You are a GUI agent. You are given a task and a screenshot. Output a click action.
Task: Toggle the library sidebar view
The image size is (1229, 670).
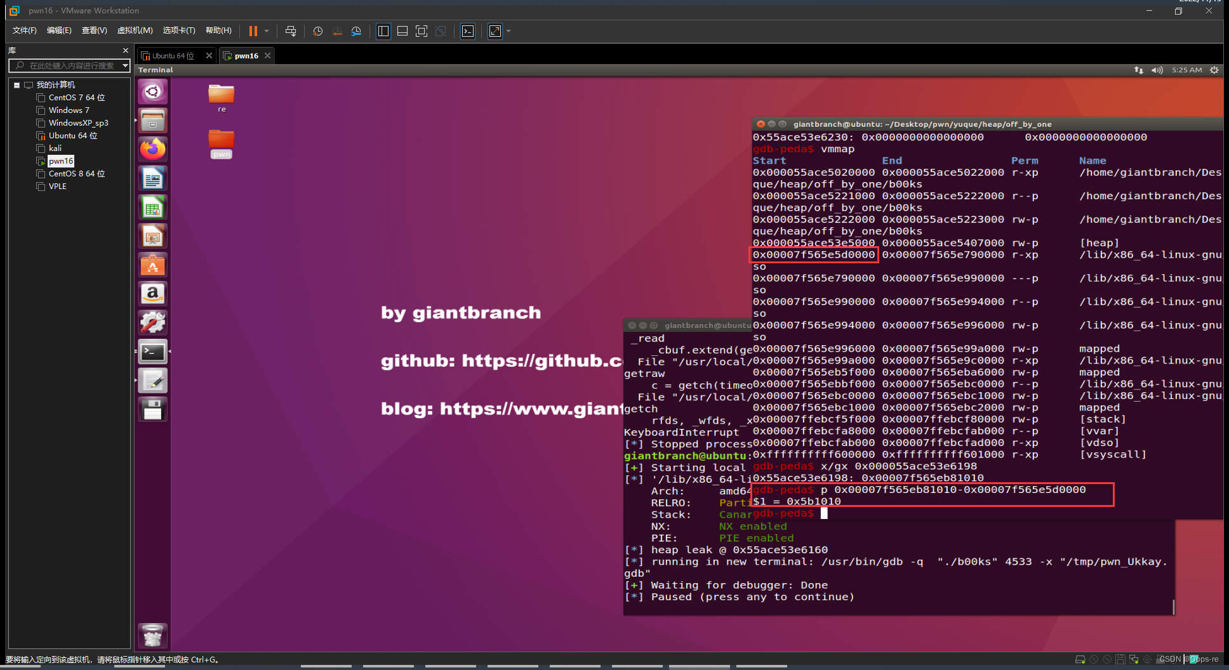click(383, 31)
